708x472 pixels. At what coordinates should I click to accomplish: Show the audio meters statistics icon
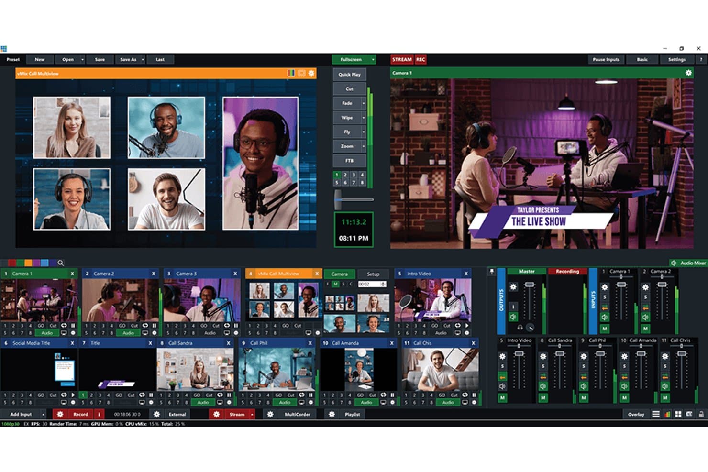667,414
